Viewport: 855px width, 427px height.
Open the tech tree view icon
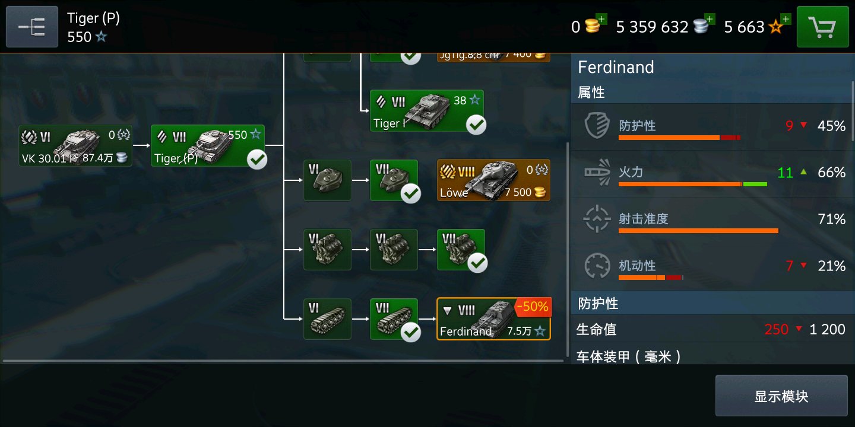[32, 27]
